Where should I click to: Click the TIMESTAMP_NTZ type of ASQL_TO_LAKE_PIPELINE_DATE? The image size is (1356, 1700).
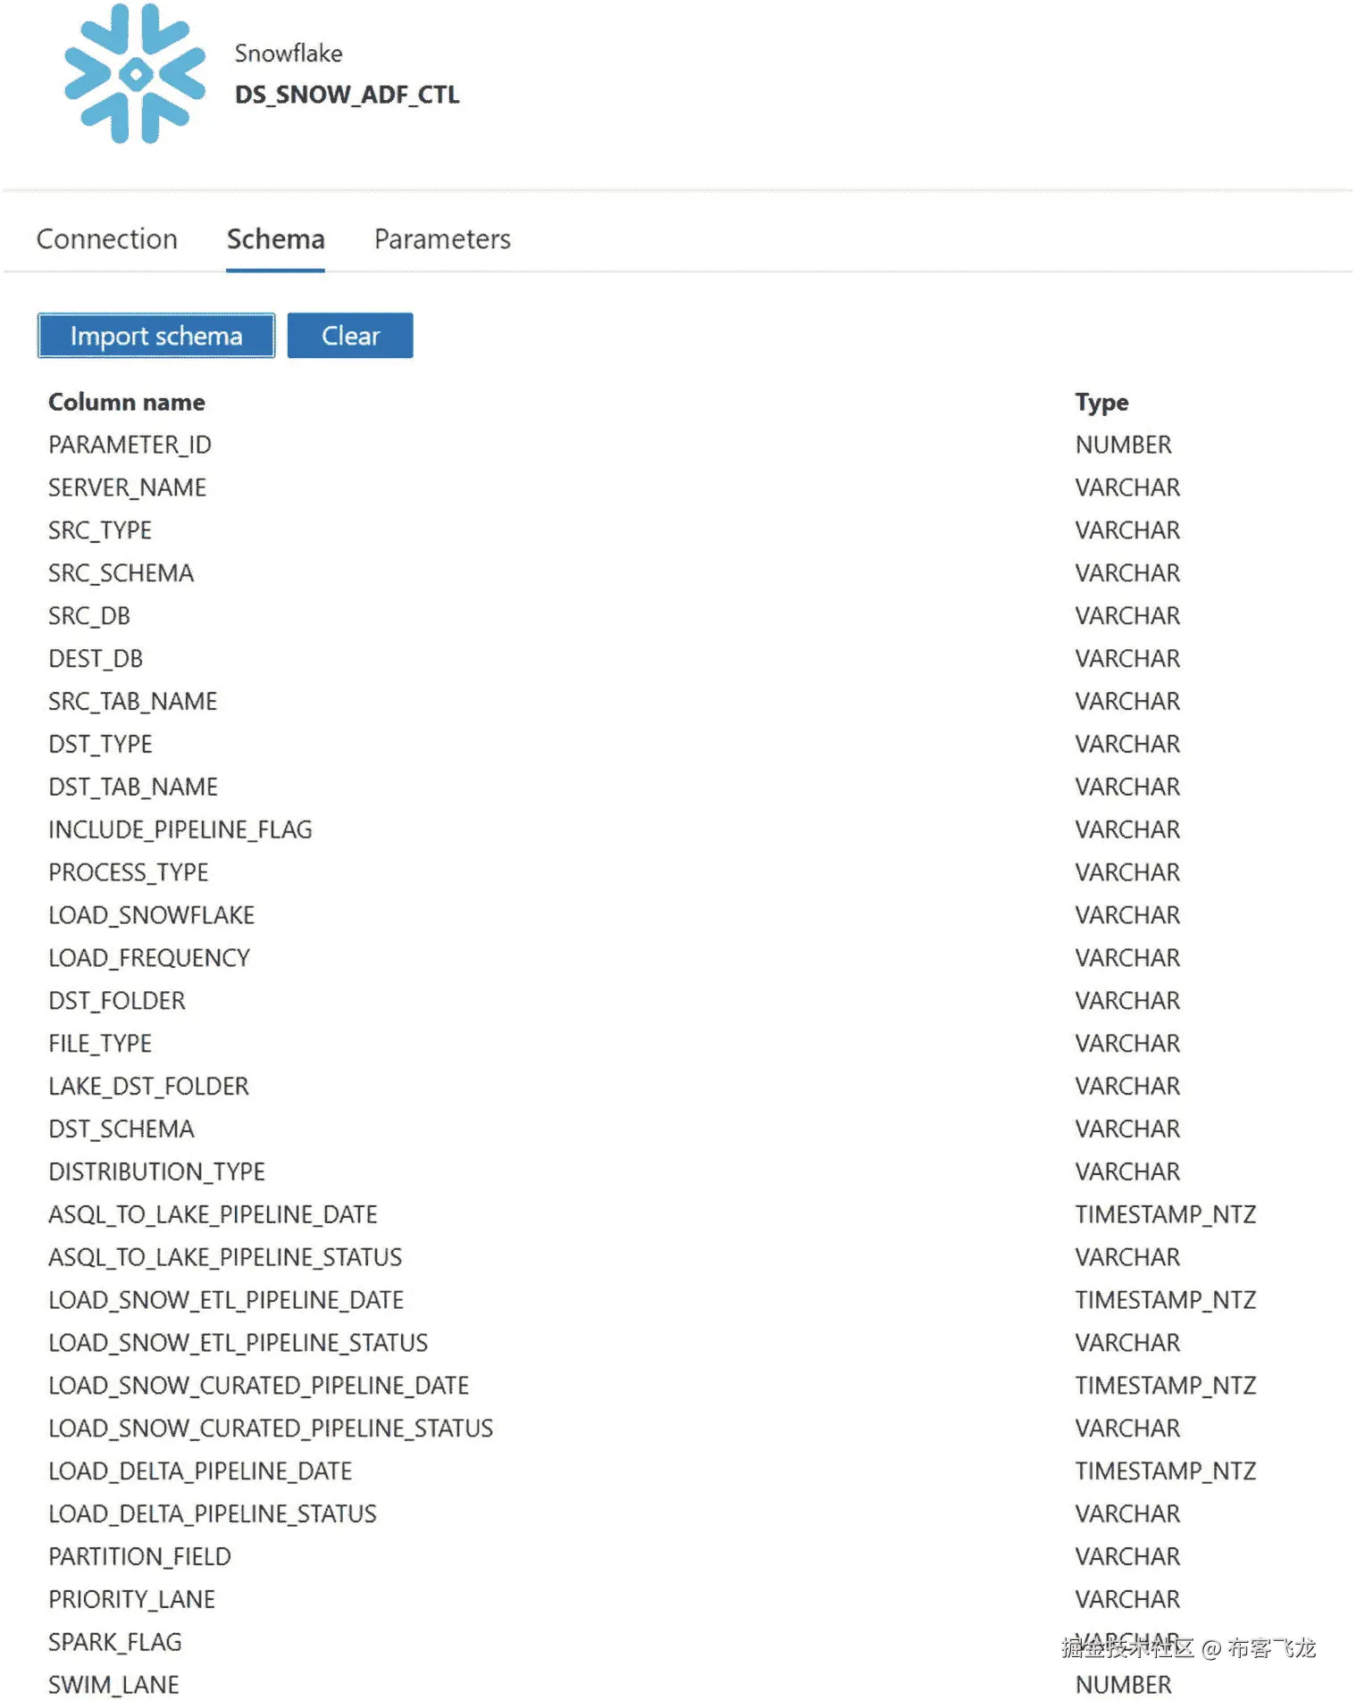[1165, 1214]
